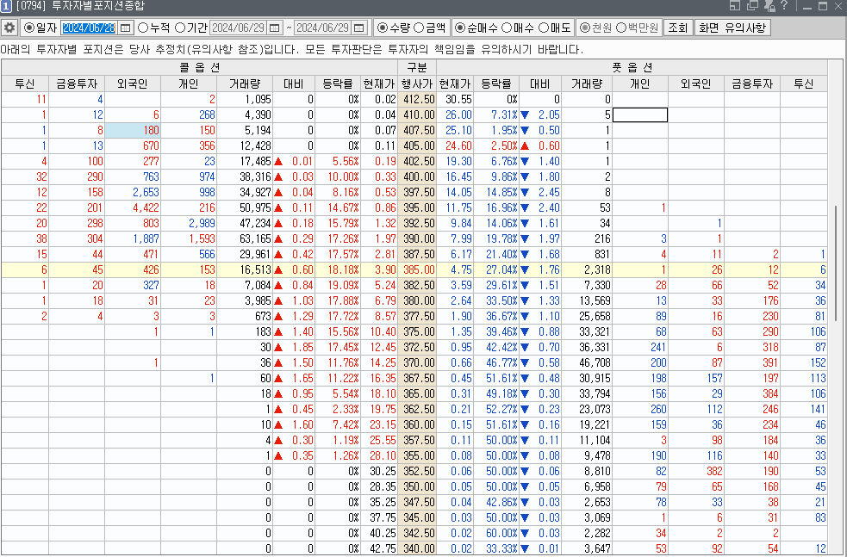The width and height of the screenshot is (847, 557).
Task: Open calendar for period end date
Action: (359, 28)
